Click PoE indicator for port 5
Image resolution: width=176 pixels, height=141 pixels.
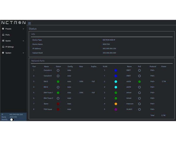tap(139, 93)
